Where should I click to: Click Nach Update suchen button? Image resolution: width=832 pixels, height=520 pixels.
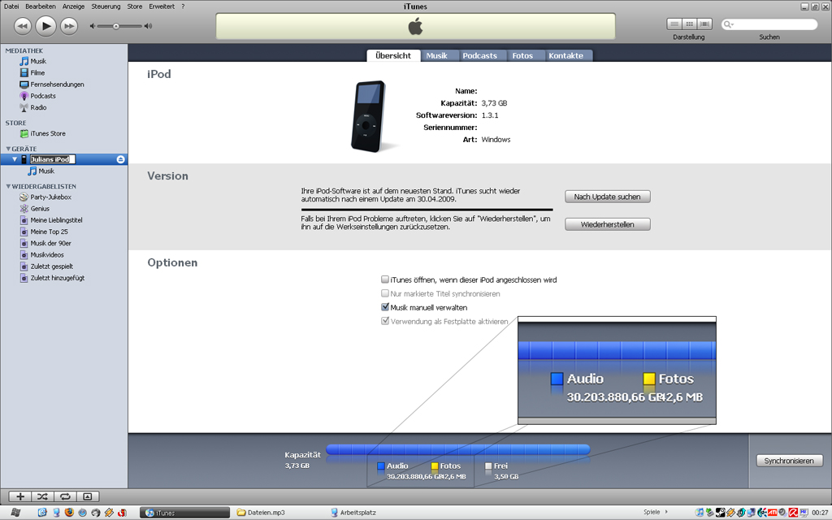point(608,197)
